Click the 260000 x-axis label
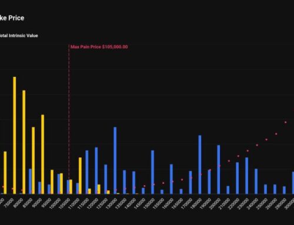Screen dimensions: 294x225 (272, 204)
